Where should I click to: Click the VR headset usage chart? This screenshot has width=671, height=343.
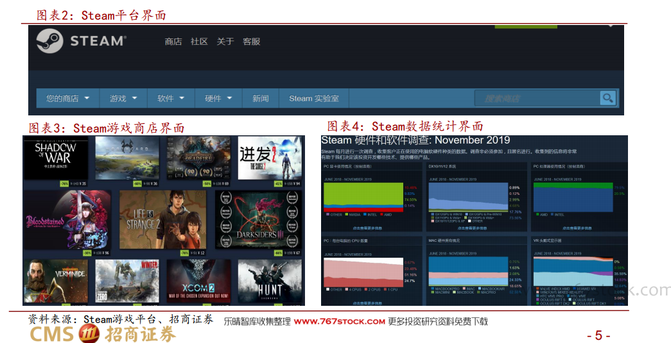573,272
